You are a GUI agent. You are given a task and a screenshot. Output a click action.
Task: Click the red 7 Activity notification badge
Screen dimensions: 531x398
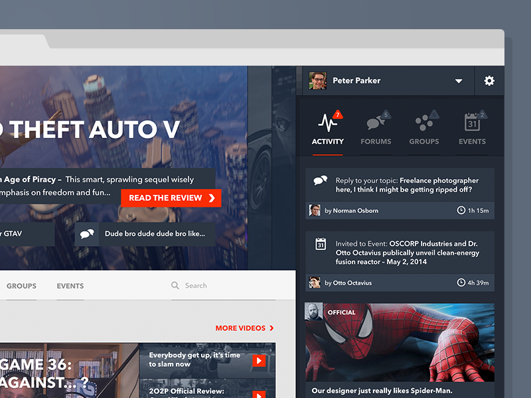click(337, 115)
